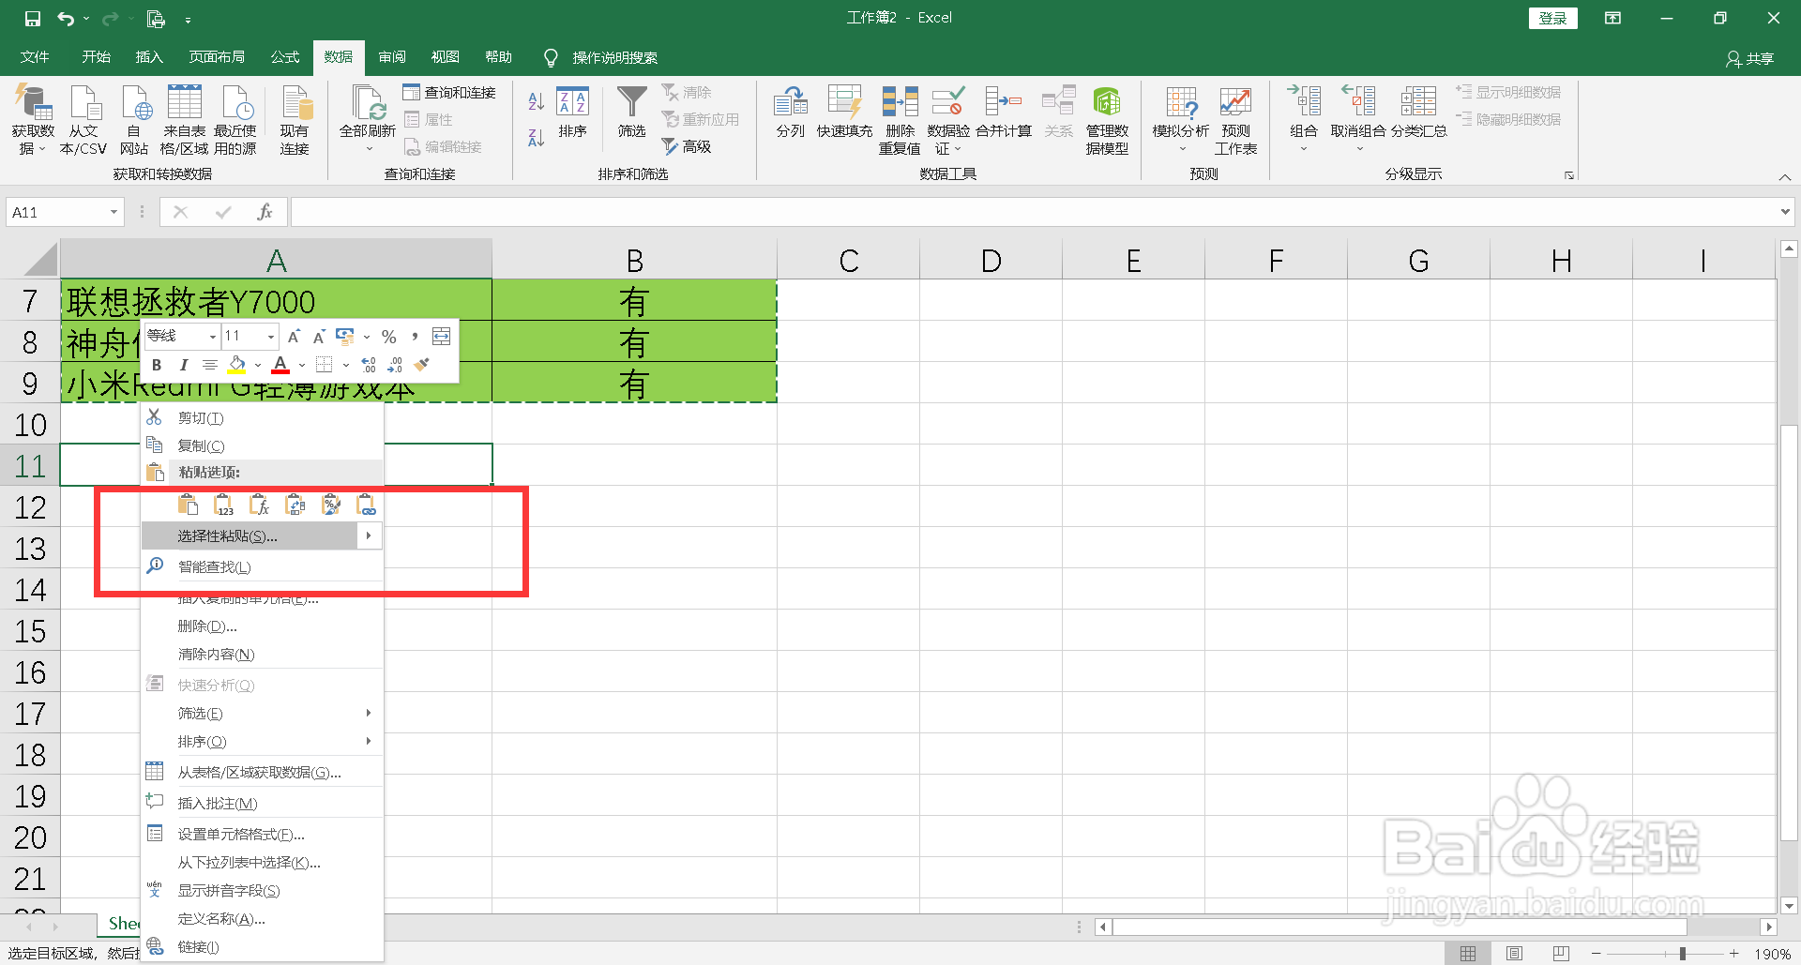Switch to Normal view in status bar
1801x965 pixels.
1468,953
